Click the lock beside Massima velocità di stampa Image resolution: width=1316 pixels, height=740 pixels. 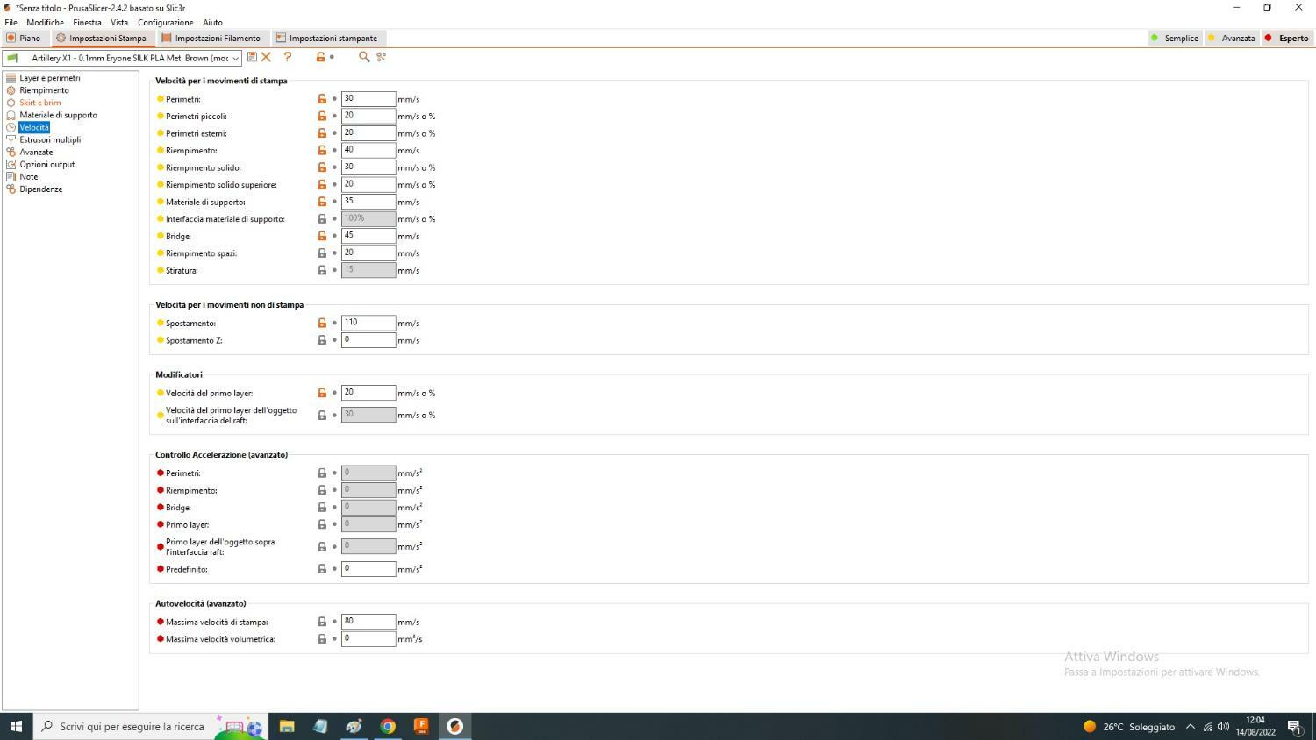coord(322,622)
